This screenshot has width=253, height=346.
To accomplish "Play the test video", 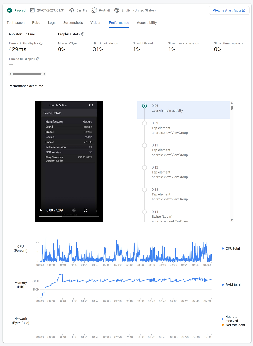I will coord(41,210).
